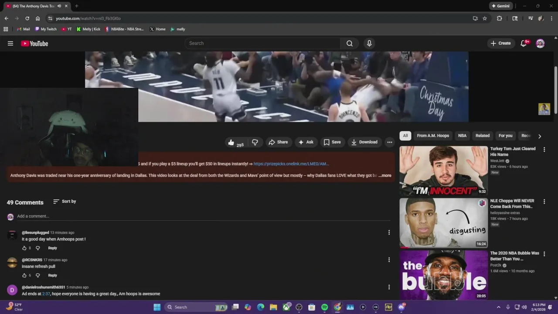Like the @liesunplugged comment
This screenshot has height=314, width=558.
(x=24, y=248)
